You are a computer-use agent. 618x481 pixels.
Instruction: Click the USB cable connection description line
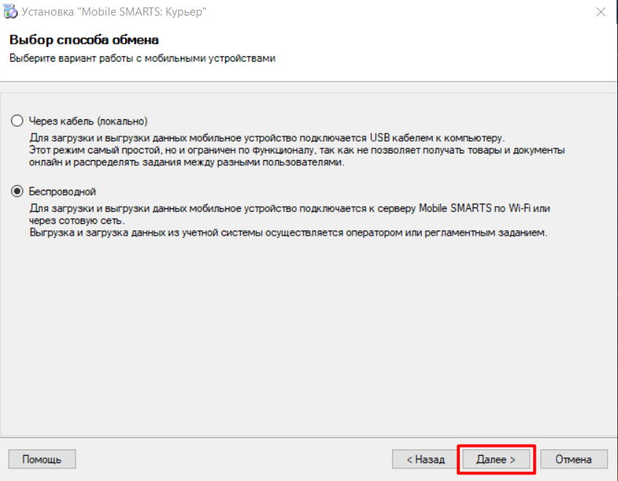click(x=267, y=138)
